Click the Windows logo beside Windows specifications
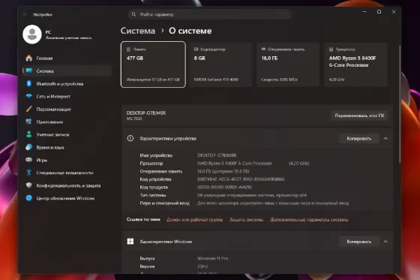This screenshot has width=420, height=280. coord(130,242)
